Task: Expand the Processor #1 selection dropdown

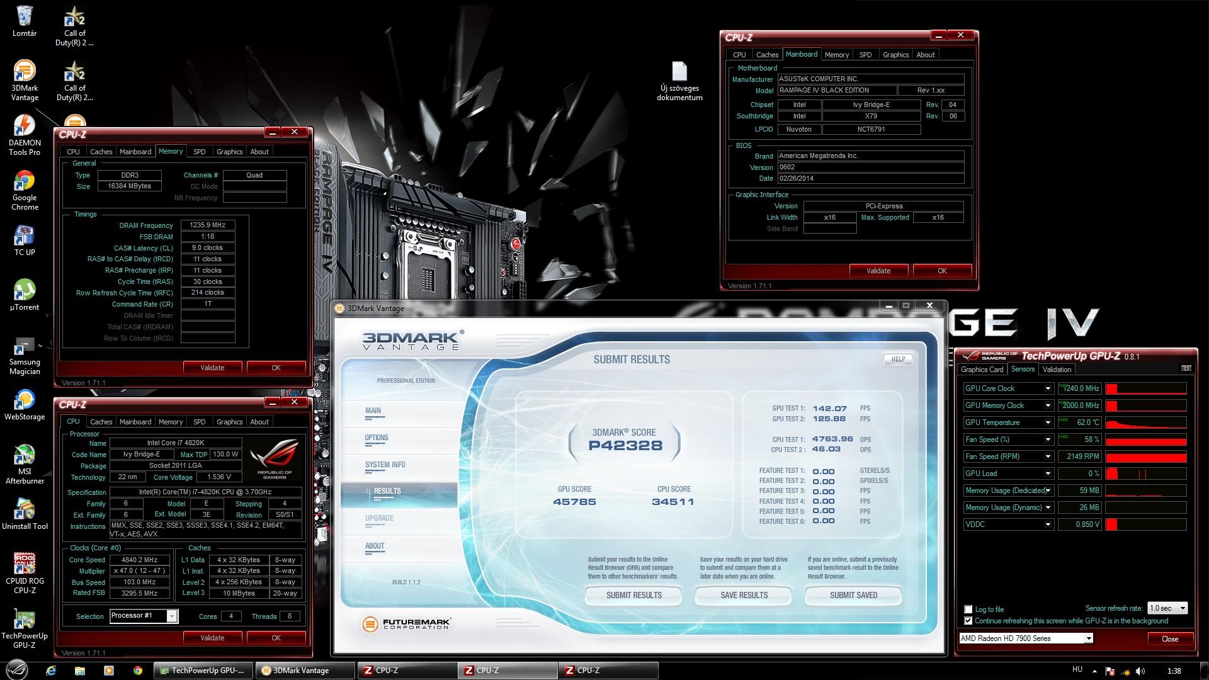Action: pos(172,616)
